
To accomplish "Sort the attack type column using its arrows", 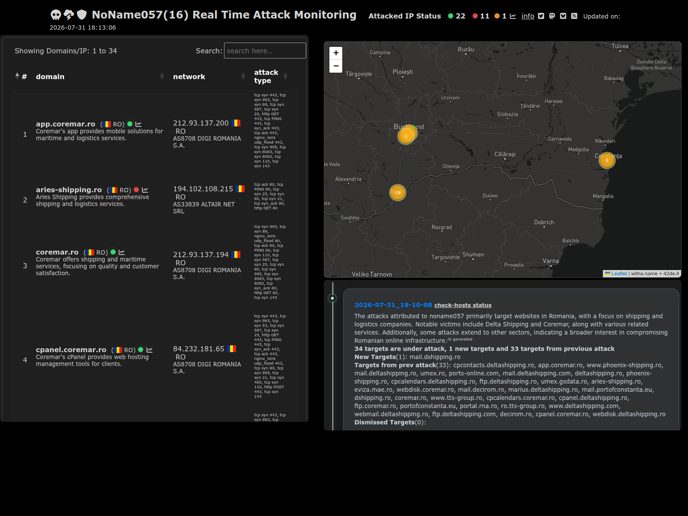I will point(285,77).
